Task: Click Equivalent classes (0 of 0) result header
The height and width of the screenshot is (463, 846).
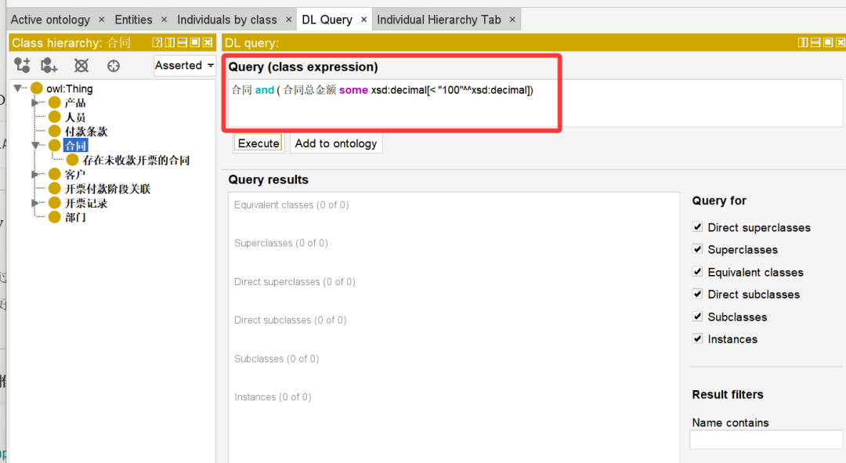Action: pos(291,205)
